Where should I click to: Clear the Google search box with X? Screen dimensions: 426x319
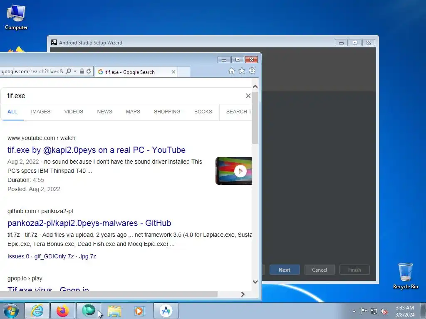[248, 96]
